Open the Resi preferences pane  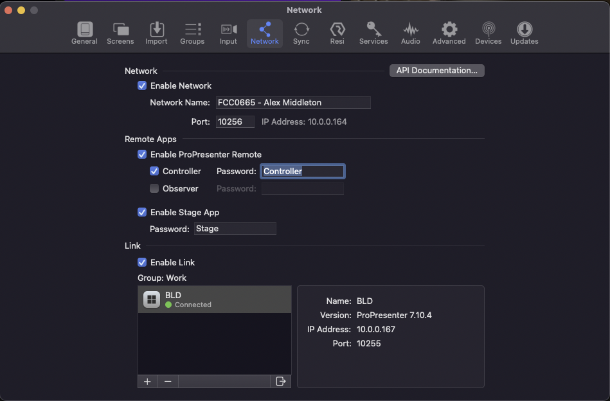(x=337, y=33)
